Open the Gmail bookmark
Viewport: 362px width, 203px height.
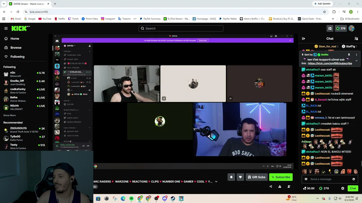click(16, 19)
